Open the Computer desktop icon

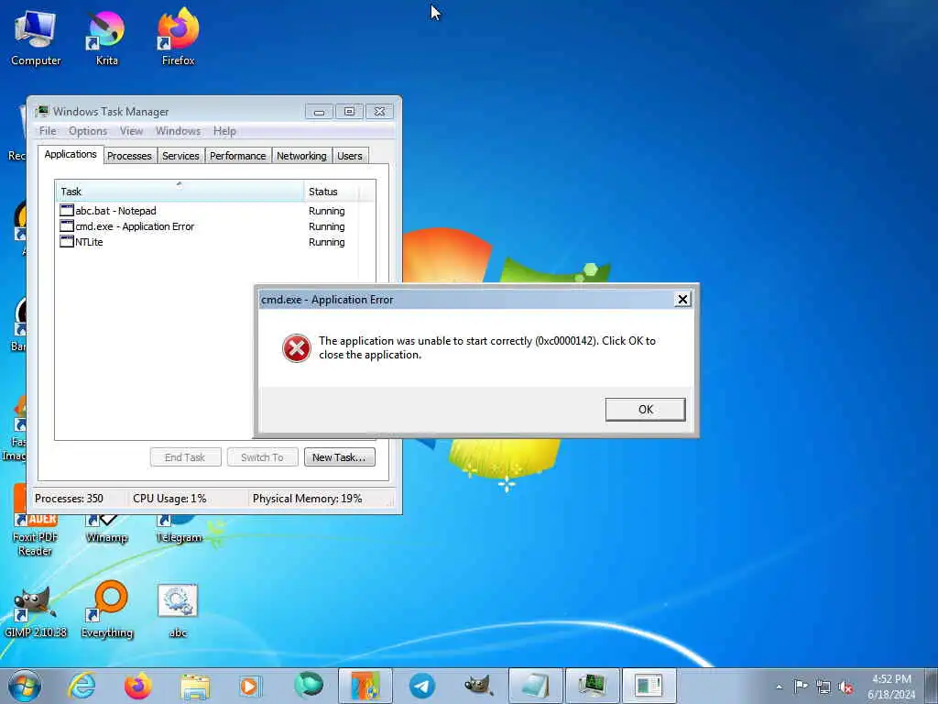tap(36, 37)
